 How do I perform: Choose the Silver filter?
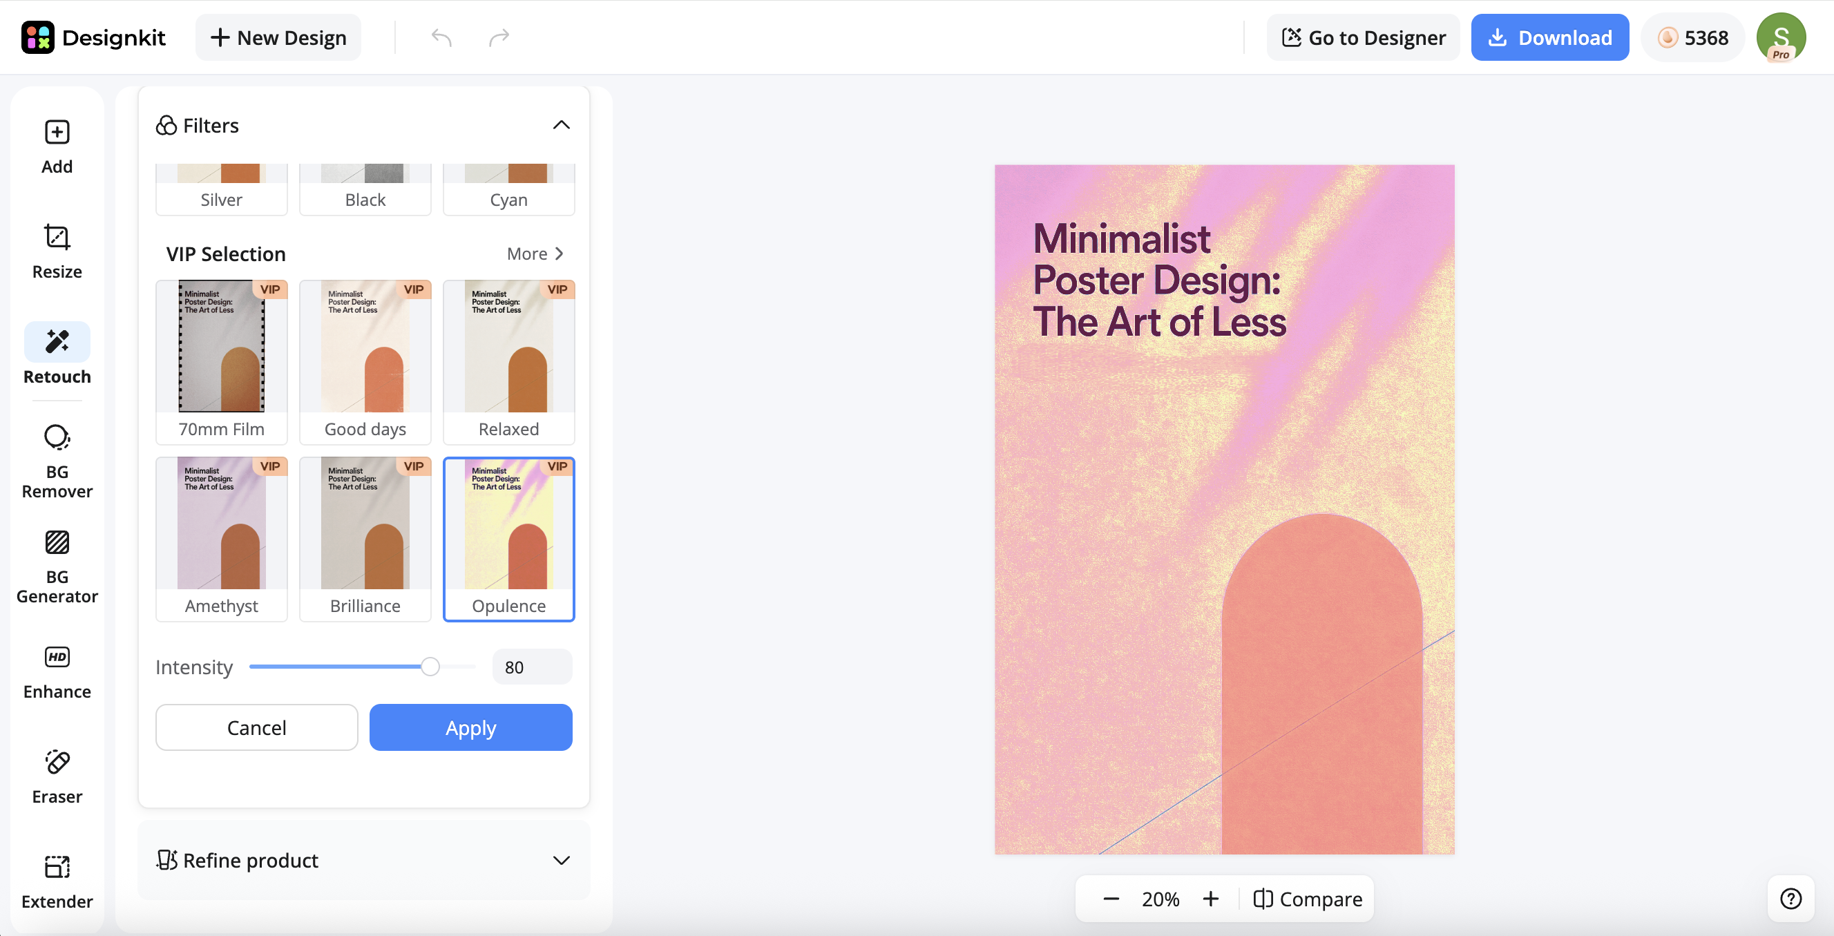222,189
